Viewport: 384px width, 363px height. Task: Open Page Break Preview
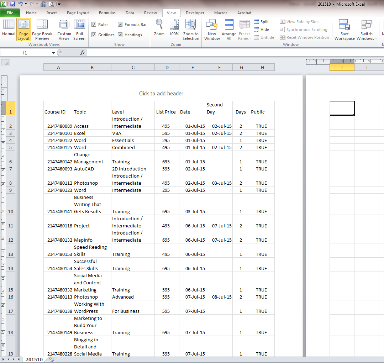[42, 30]
